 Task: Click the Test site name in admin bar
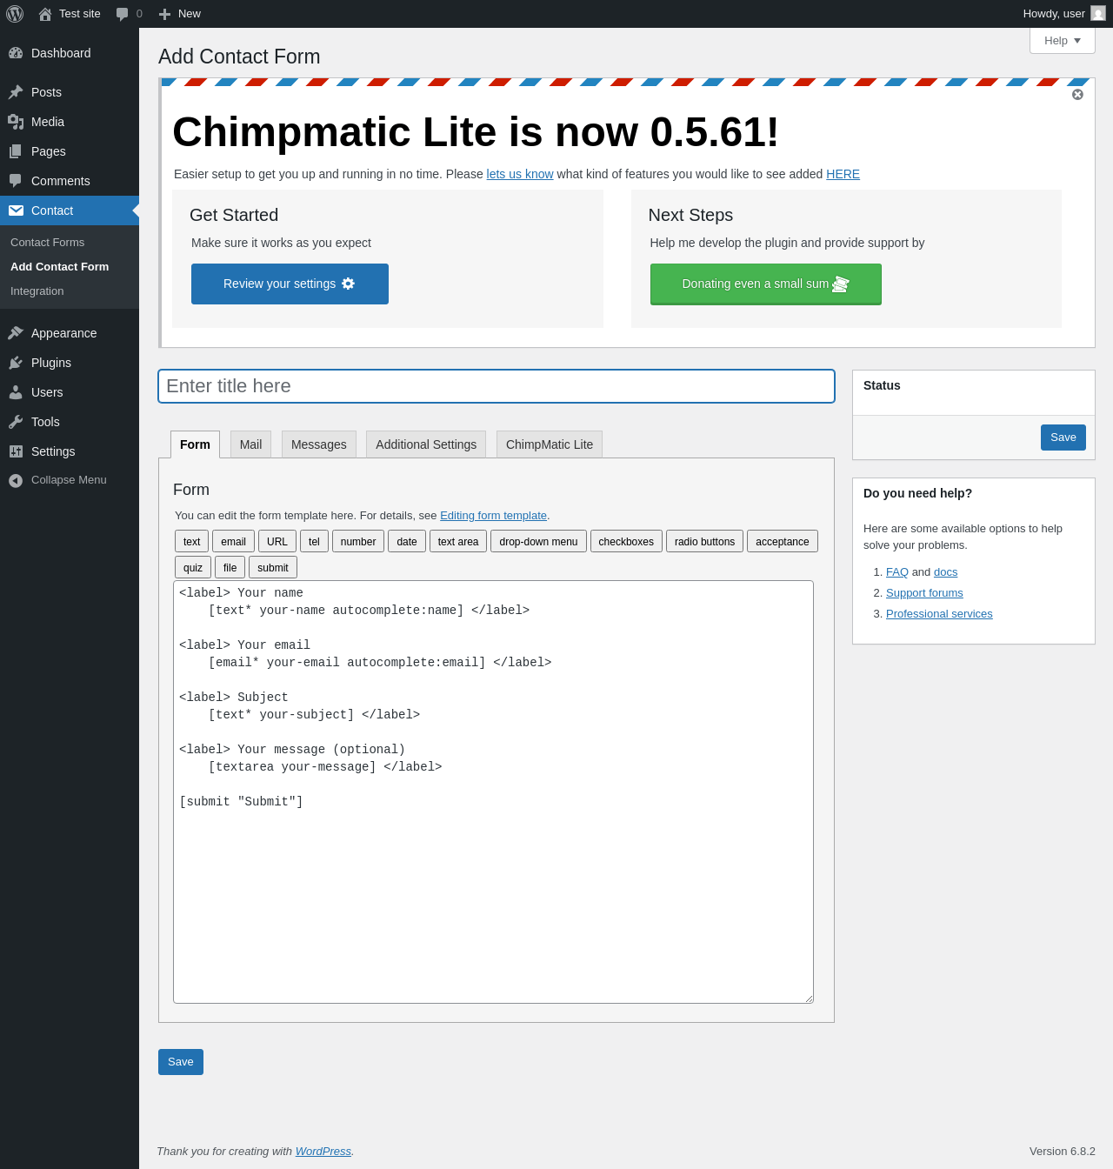tap(80, 14)
